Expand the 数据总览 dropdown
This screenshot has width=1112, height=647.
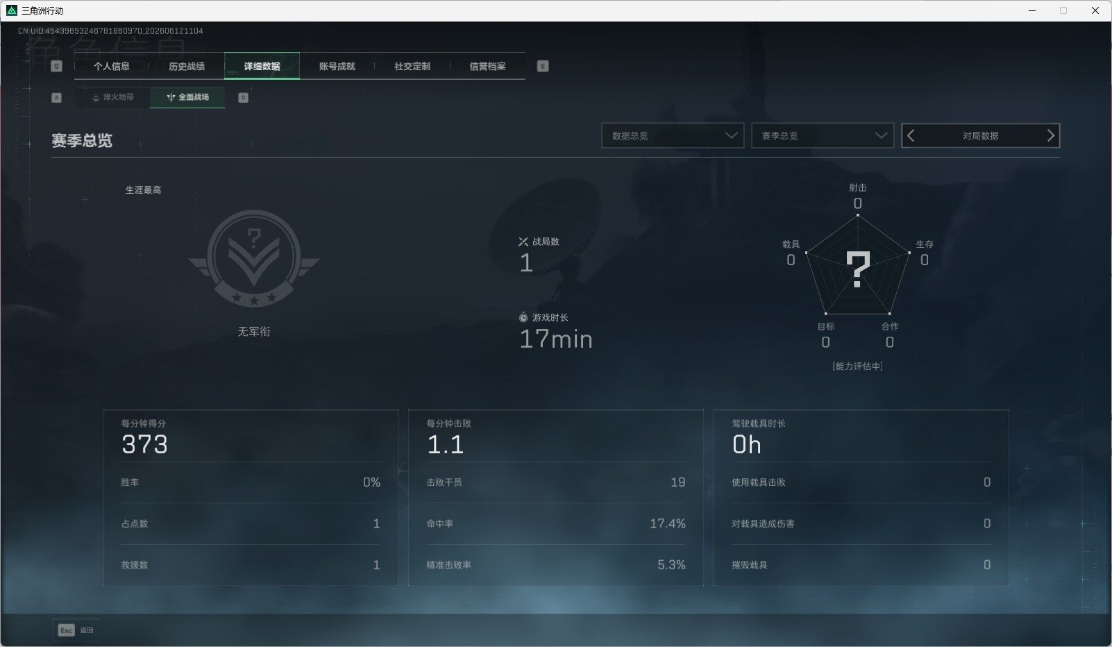(673, 135)
